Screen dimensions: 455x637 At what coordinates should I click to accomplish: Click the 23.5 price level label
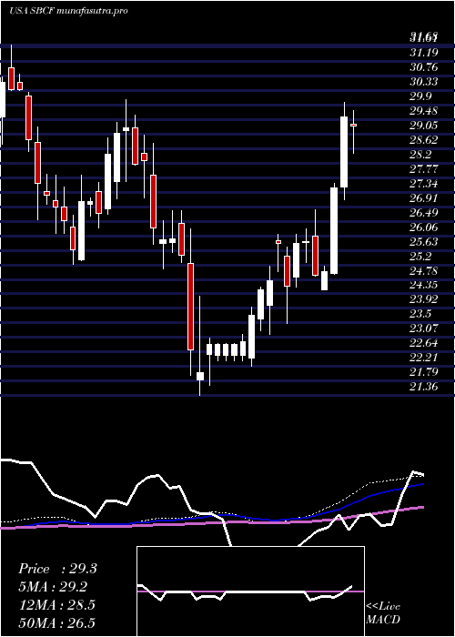pos(420,315)
